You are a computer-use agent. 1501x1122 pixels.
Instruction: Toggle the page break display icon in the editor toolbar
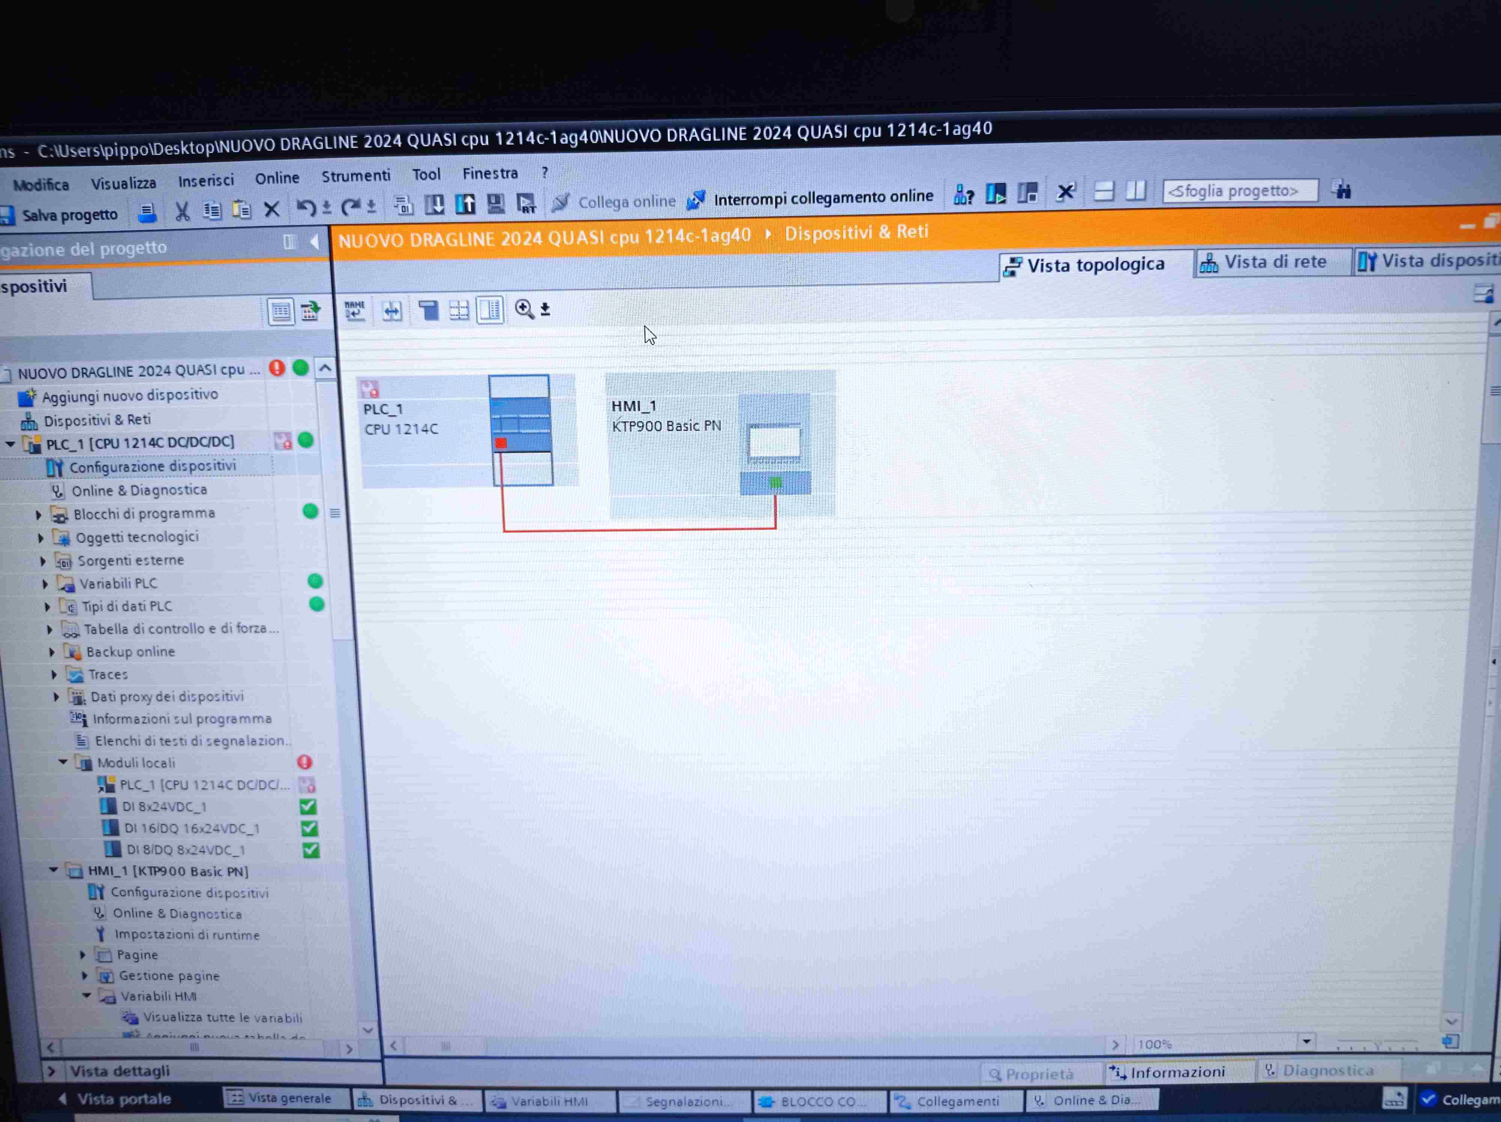(490, 310)
